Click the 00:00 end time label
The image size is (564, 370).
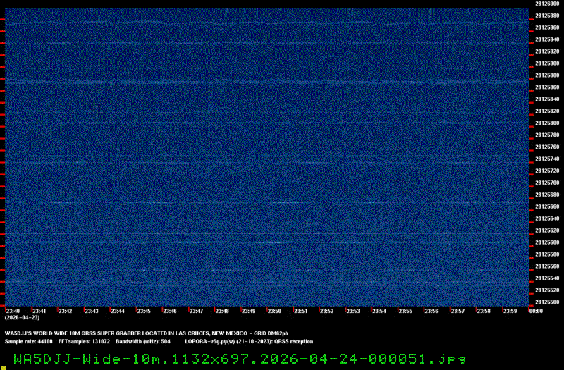coord(535,311)
